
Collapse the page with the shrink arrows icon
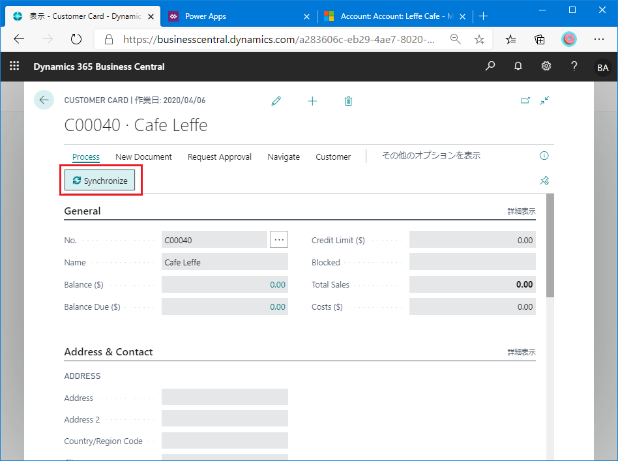[x=544, y=100]
